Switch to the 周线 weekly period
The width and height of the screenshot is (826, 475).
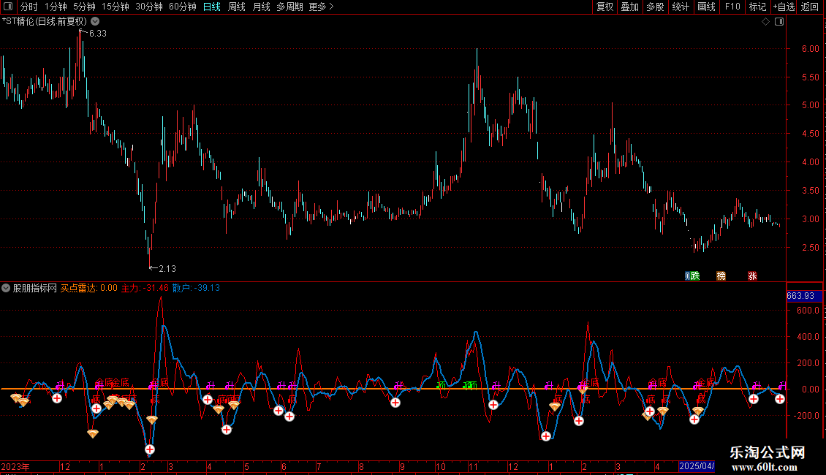(x=236, y=7)
